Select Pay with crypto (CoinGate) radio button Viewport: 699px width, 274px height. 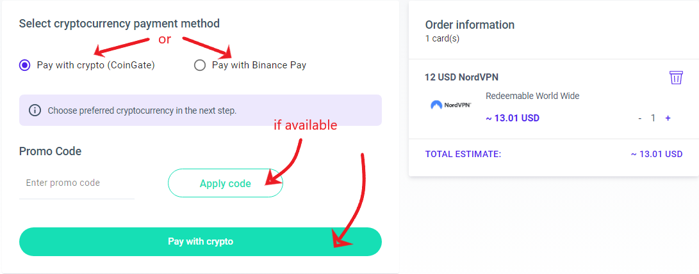25,65
